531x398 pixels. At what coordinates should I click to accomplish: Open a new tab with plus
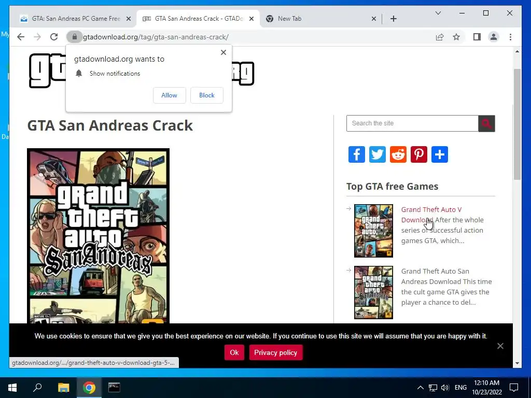(x=393, y=19)
